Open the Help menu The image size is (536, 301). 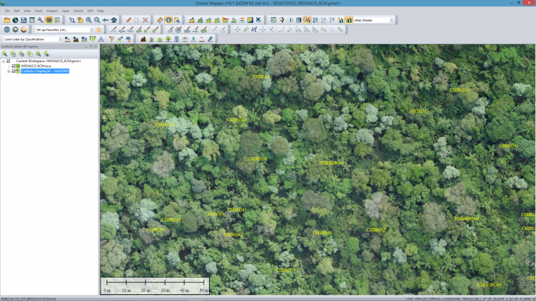[x=100, y=11]
